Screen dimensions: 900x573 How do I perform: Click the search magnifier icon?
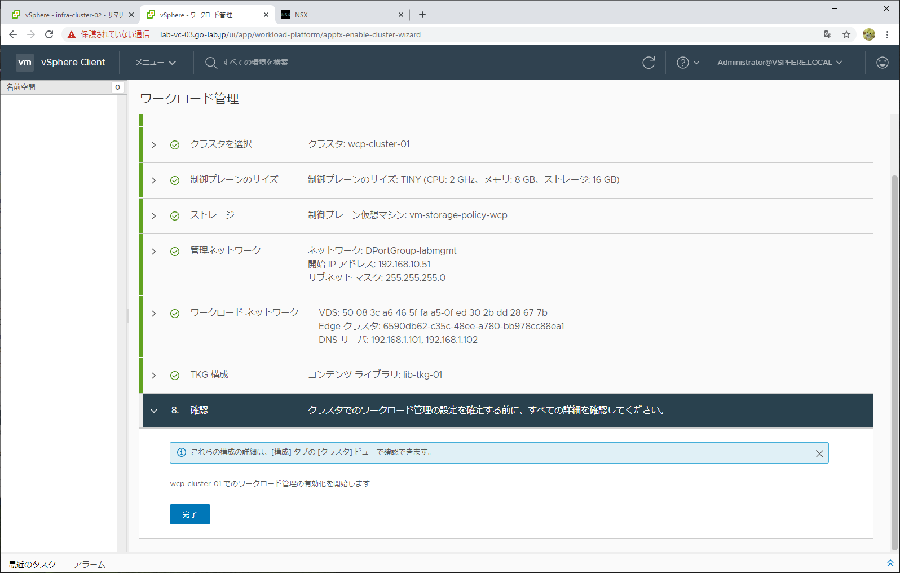211,63
